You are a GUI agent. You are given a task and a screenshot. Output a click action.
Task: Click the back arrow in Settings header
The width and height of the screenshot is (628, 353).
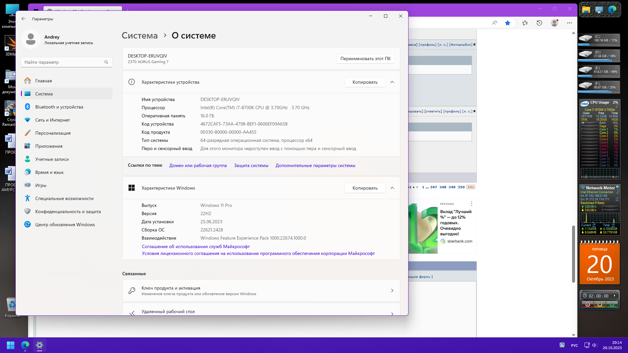(24, 19)
